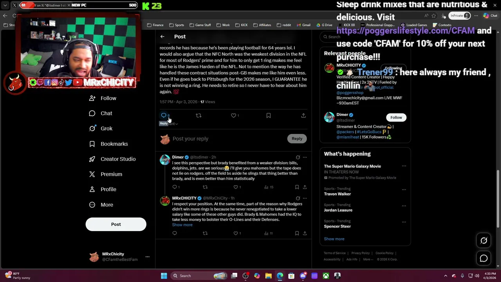
Task: Show hidden system tray icons
Action: pyautogui.click(x=445, y=276)
